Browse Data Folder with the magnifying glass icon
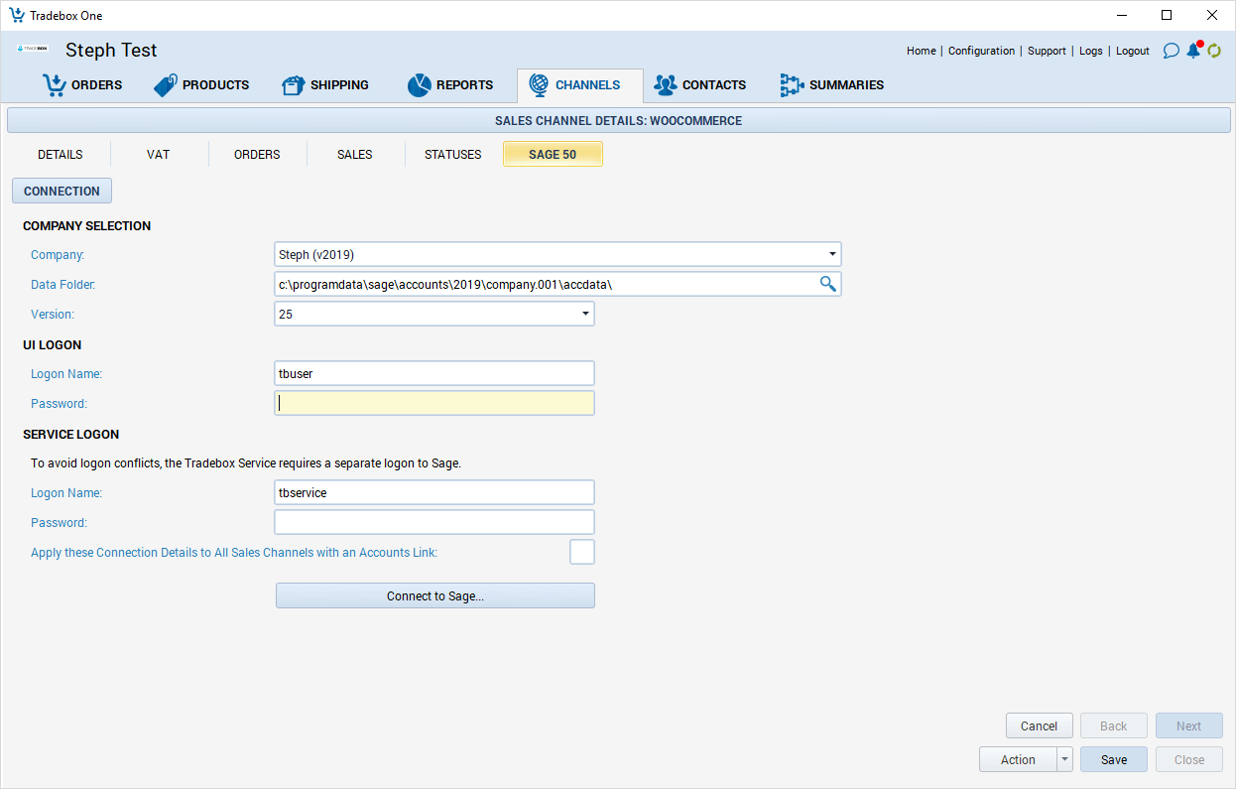Image resolution: width=1236 pixels, height=789 pixels. (x=828, y=284)
